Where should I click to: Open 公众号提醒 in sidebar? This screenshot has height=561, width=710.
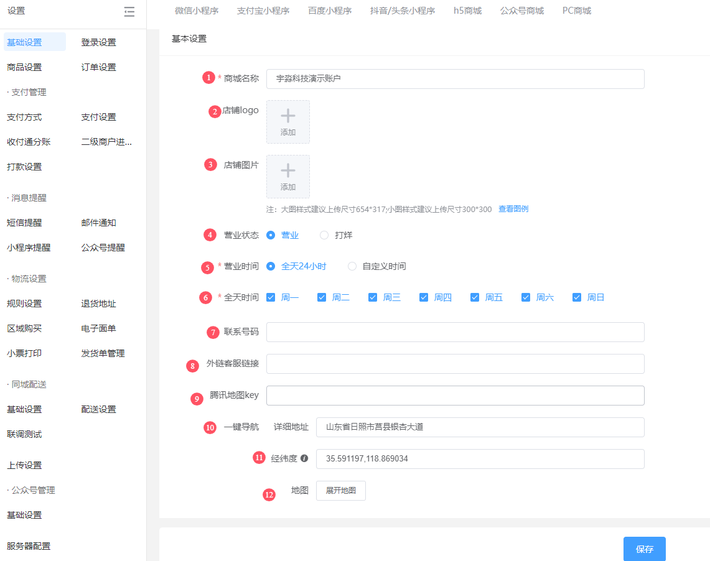103,248
